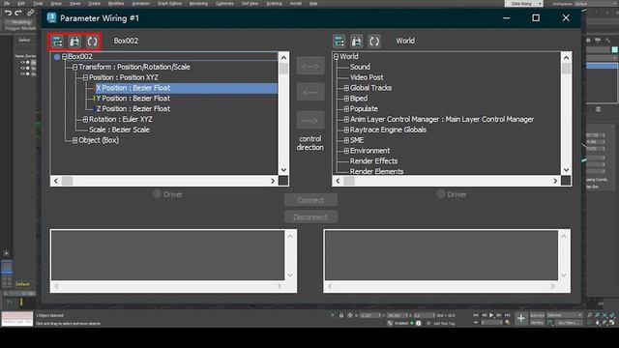Set left-pointing control direction arrow button
This screenshot has width=619, height=348.
310,93
